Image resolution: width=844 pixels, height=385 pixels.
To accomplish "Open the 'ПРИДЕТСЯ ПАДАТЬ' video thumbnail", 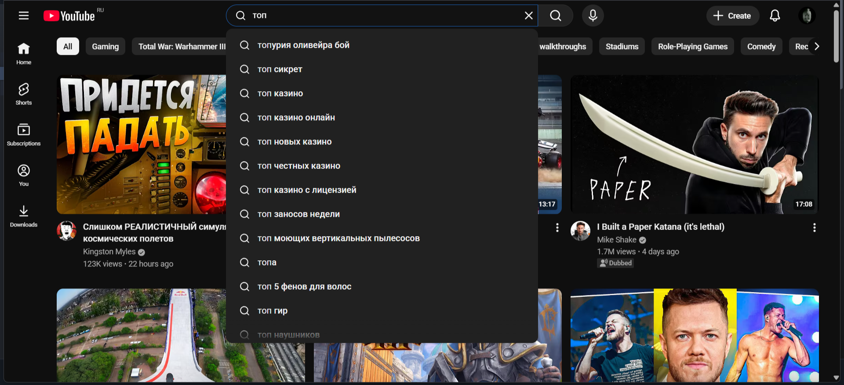I will tap(141, 144).
